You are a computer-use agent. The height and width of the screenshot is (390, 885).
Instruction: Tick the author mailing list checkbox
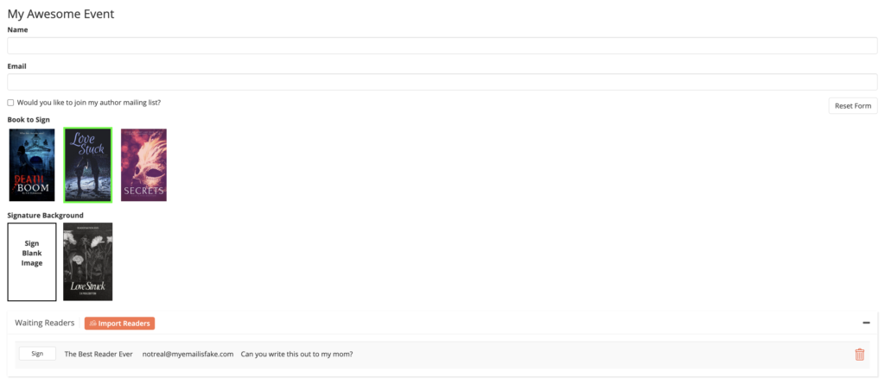(10, 103)
